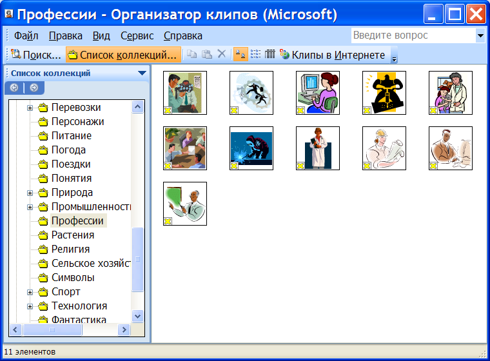This screenshot has height=361, width=490.
Task: Click tree horizontal scrollbar left arrow
Action: click(x=15, y=329)
